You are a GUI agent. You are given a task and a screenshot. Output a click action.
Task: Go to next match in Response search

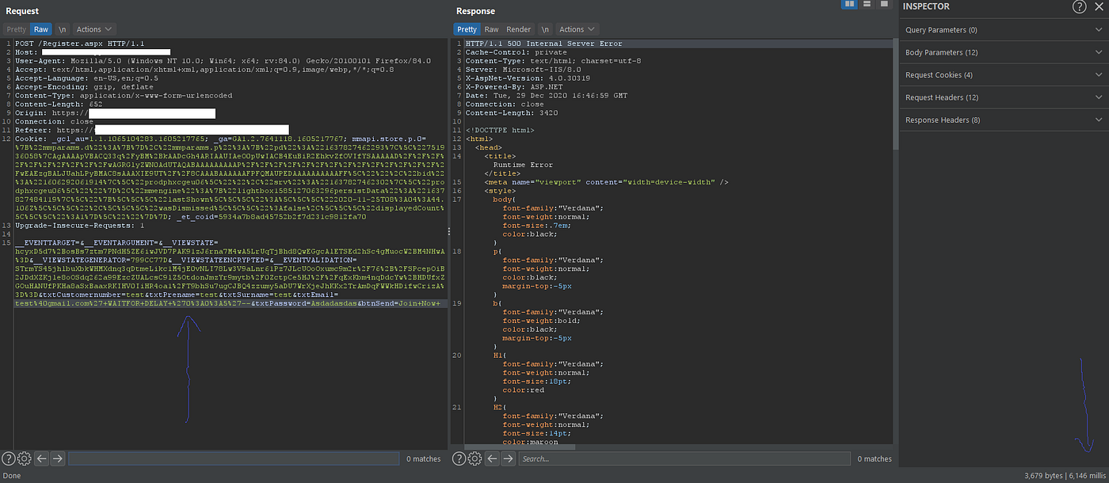click(508, 458)
